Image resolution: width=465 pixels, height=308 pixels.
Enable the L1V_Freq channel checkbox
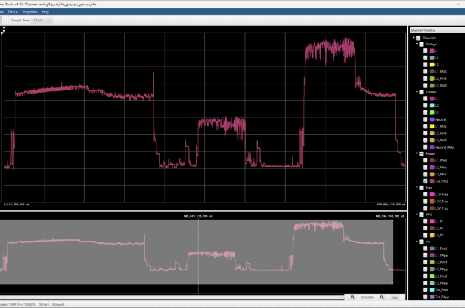(426, 194)
